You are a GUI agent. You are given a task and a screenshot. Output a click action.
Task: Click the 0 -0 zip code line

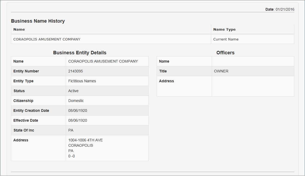click(71, 156)
